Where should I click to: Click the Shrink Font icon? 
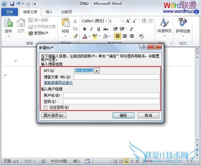pos(134,21)
